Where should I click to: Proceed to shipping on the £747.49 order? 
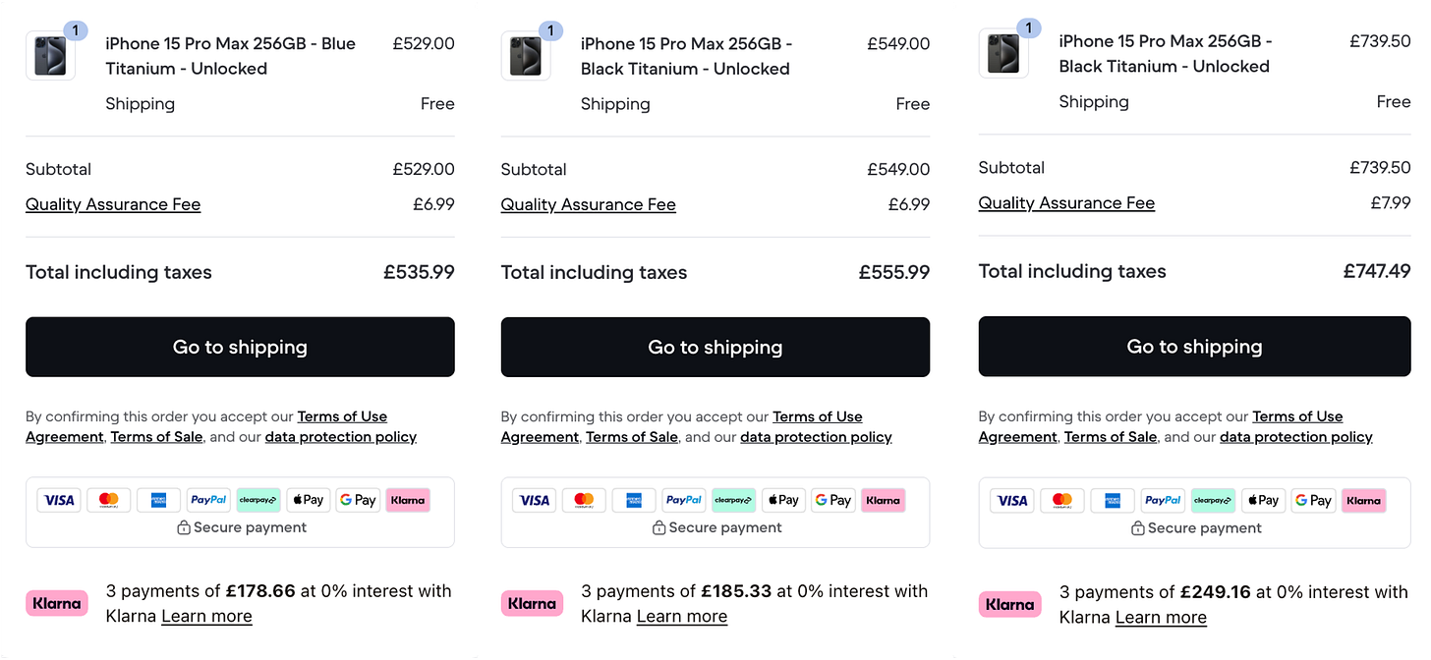click(1194, 347)
